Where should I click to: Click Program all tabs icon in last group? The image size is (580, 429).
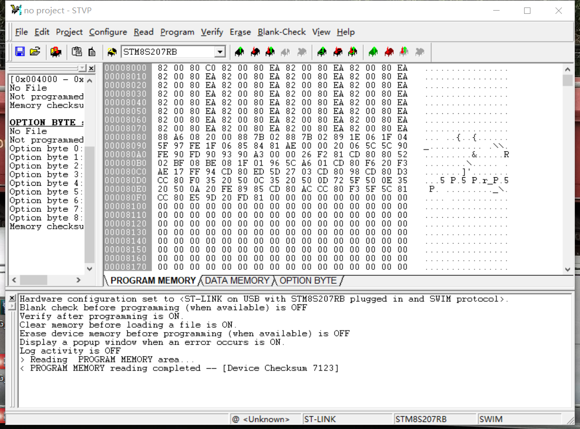point(389,52)
